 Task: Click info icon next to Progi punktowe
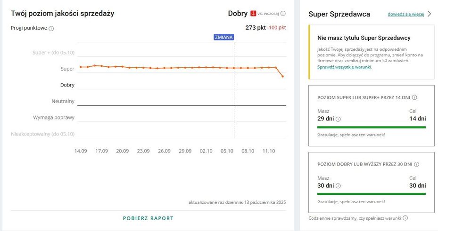(x=51, y=28)
